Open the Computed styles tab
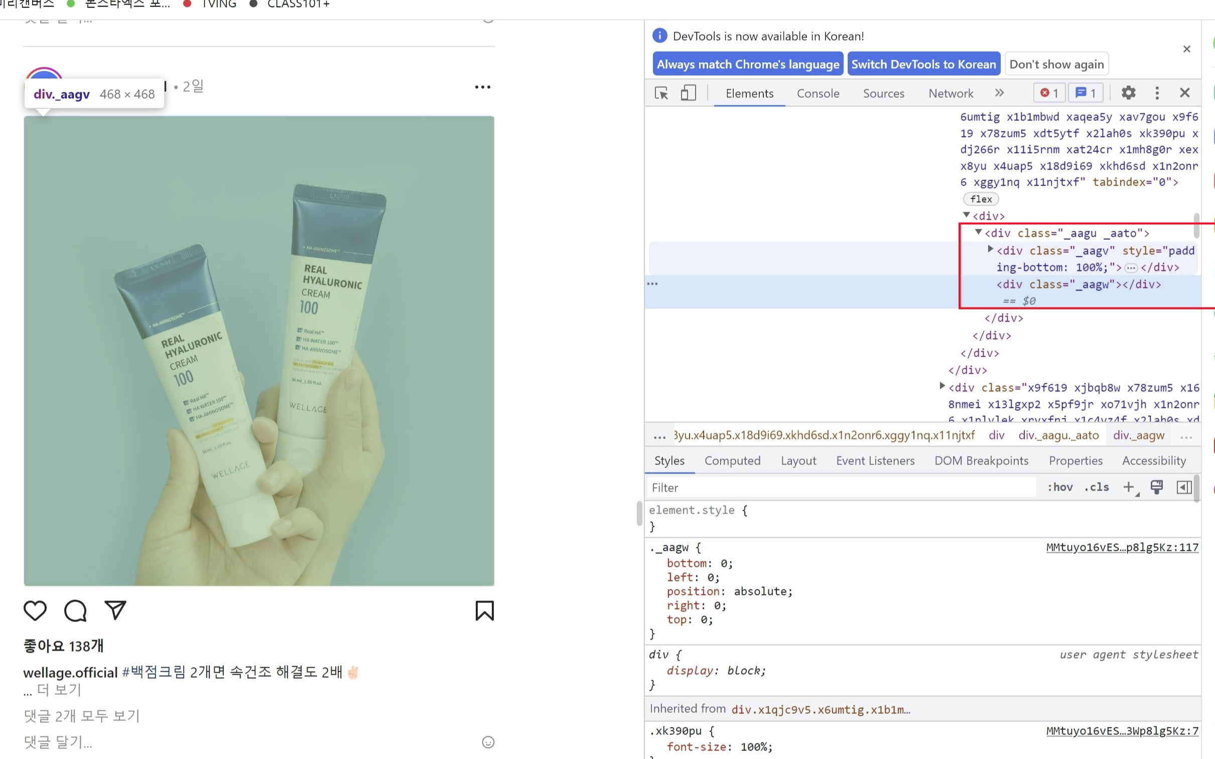The height and width of the screenshot is (759, 1215). [x=732, y=461]
